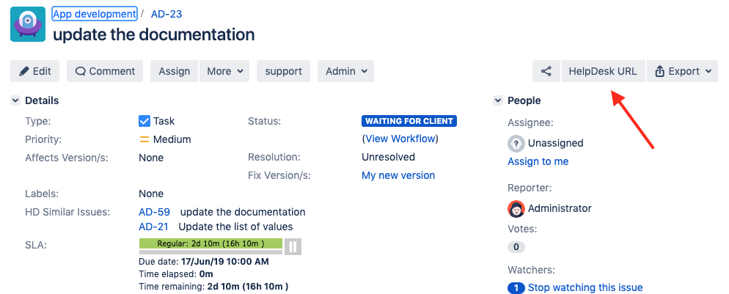Click the Medium priority icon
729x294 pixels.
(x=144, y=139)
